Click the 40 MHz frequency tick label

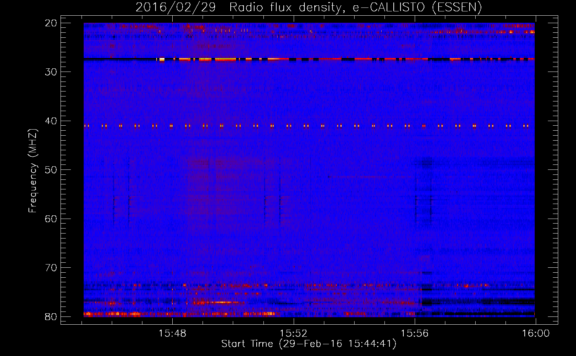51,121
